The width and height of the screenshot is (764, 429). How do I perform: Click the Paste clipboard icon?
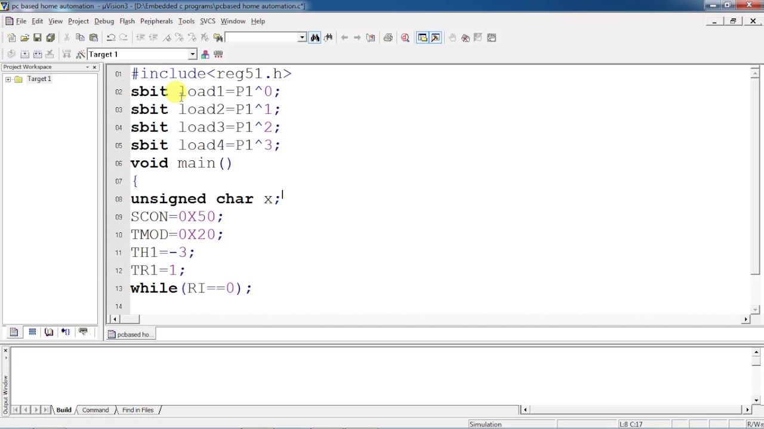[x=94, y=38]
